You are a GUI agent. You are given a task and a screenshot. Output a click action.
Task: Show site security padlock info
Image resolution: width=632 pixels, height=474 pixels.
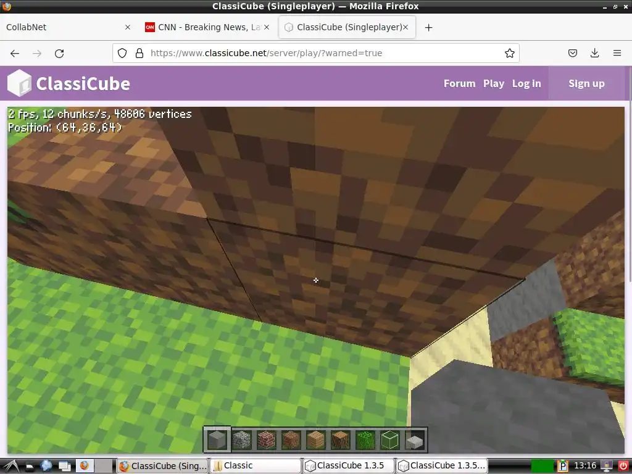point(139,53)
